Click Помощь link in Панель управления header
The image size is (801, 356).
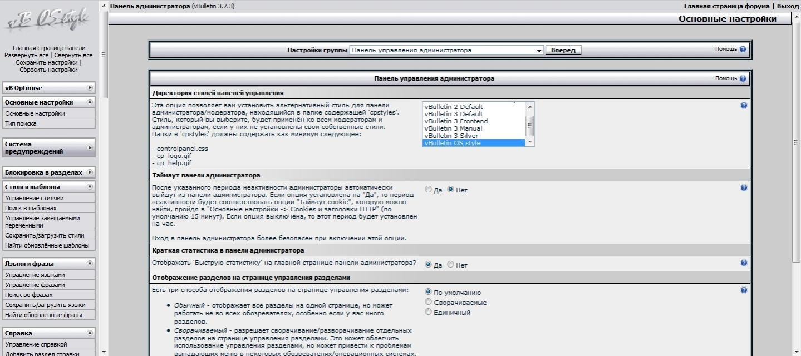coord(726,78)
